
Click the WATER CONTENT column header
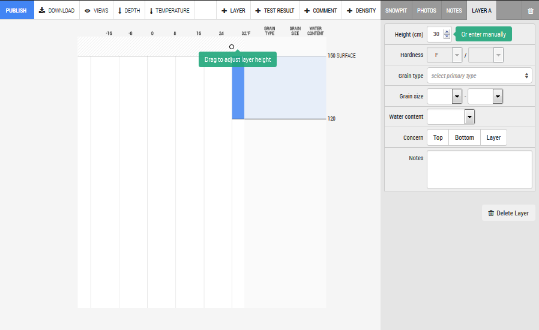315,31
